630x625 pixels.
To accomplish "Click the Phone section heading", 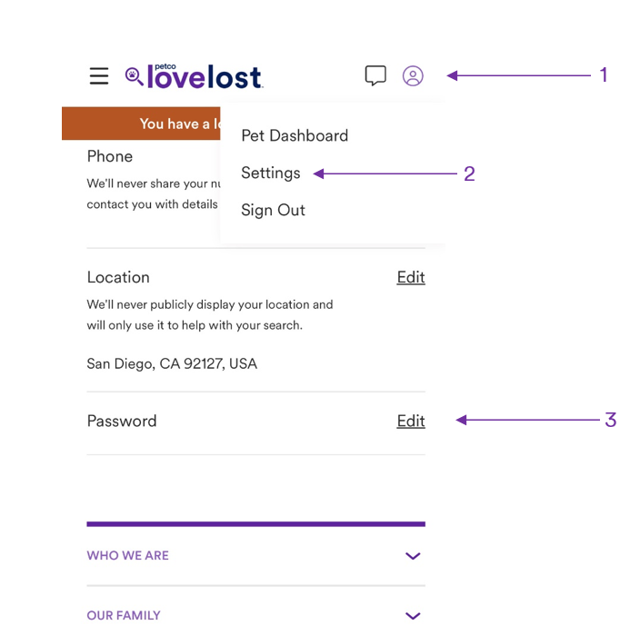I will click(110, 156).
